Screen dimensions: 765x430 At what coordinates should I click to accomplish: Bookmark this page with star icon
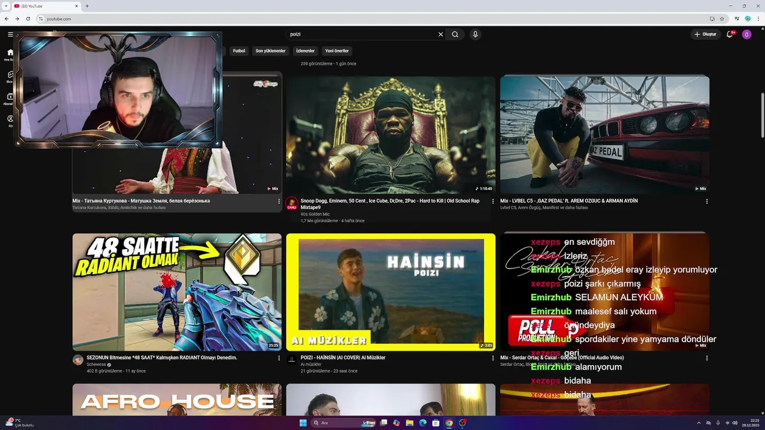[722, 19]
